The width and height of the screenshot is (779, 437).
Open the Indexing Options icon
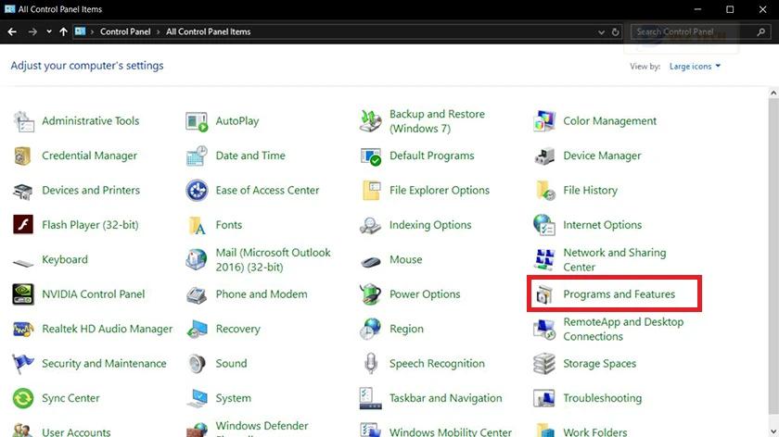371,225
